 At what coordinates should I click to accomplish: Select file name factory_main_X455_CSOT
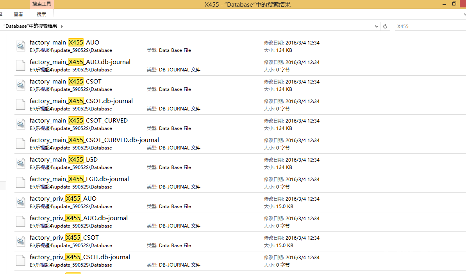coord(65,81)
